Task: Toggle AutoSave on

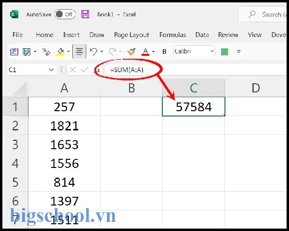Action: pos(65,14)
